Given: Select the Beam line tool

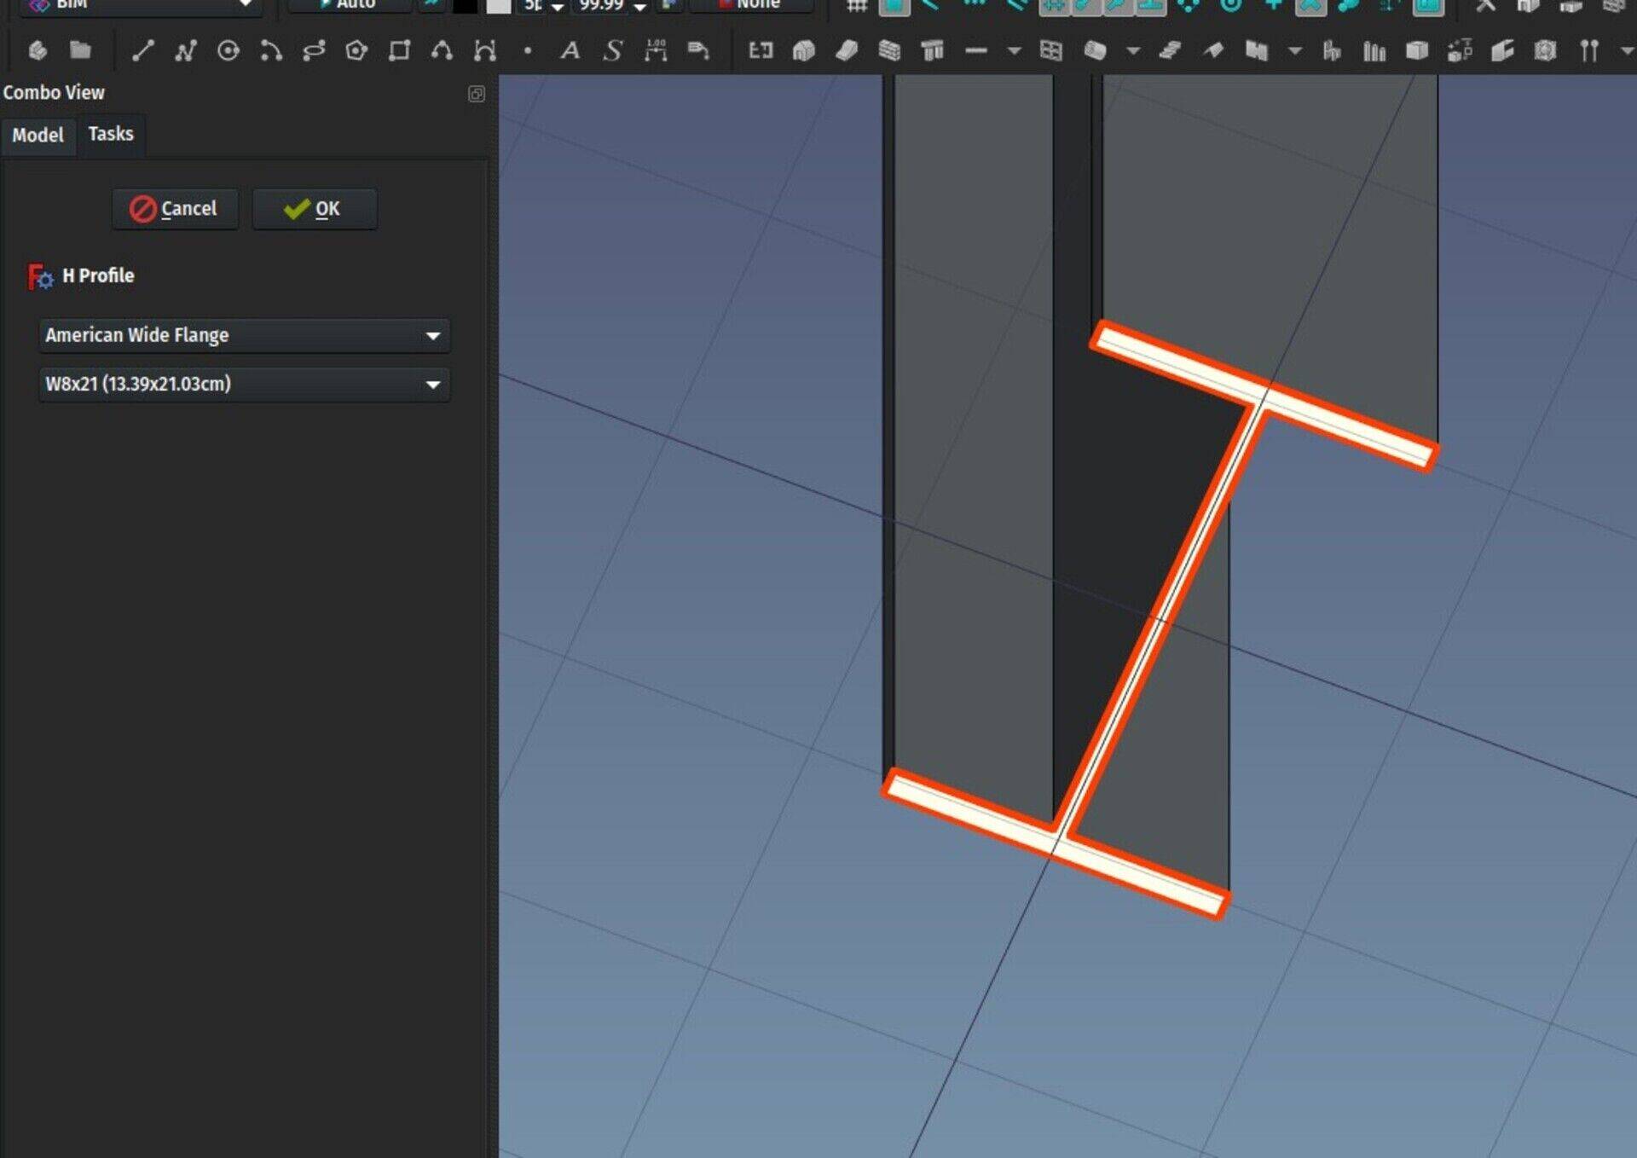Looking at the screenshot, I should tap(976, 51).
